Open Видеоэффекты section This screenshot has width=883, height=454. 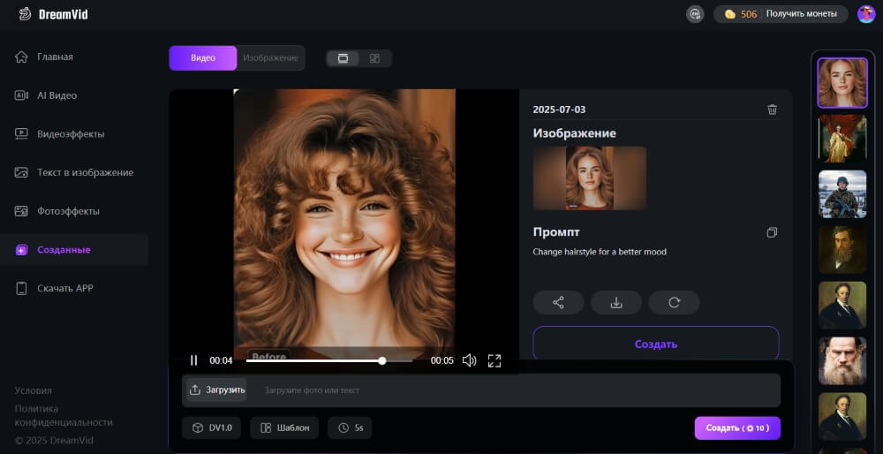[x=59, y=134]
